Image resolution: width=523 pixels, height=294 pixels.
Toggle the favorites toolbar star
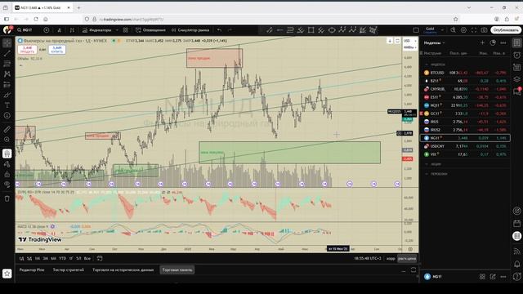point(7,274)
